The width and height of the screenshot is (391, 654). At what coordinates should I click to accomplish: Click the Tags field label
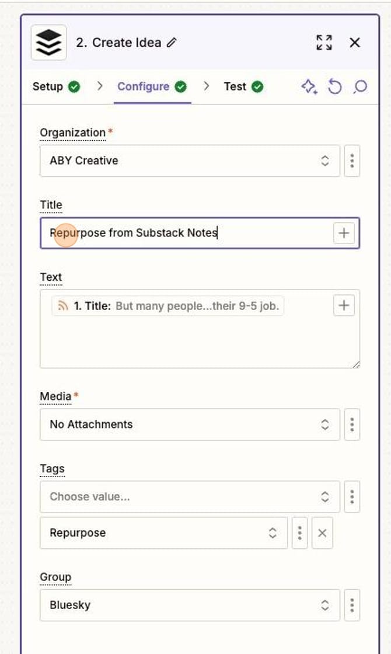coord(52,469)
